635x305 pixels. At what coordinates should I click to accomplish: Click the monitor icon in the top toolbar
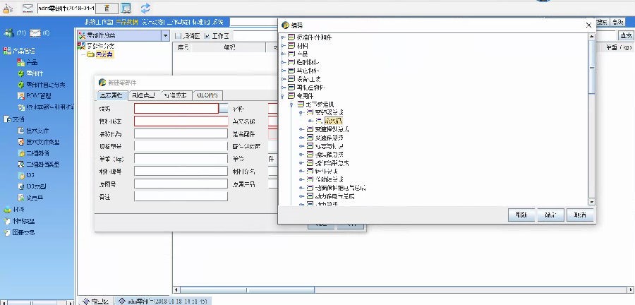(x=126, y=8)
